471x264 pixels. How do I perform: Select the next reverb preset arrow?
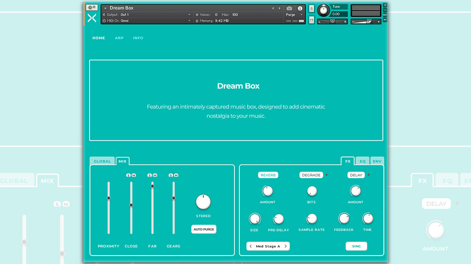pos(285,246)
